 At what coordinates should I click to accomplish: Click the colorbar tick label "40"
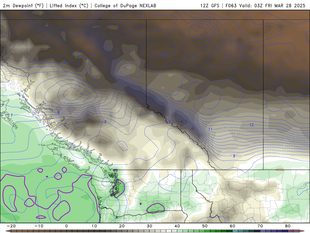177,226
